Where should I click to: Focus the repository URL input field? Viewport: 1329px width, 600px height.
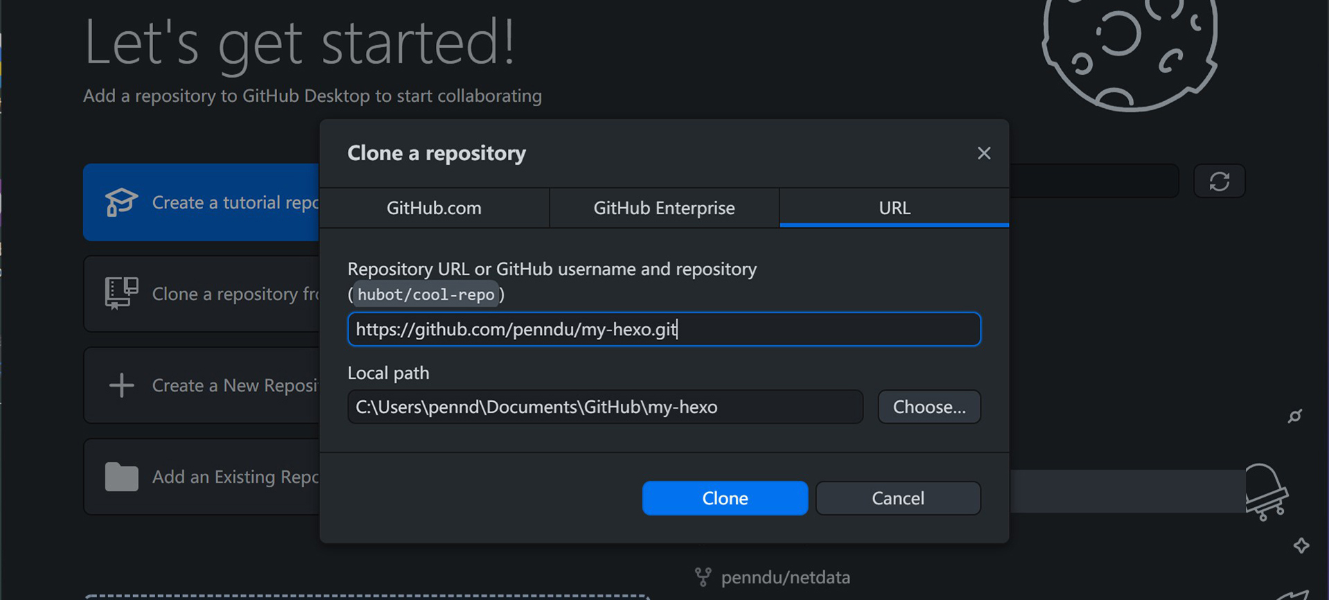664,329
